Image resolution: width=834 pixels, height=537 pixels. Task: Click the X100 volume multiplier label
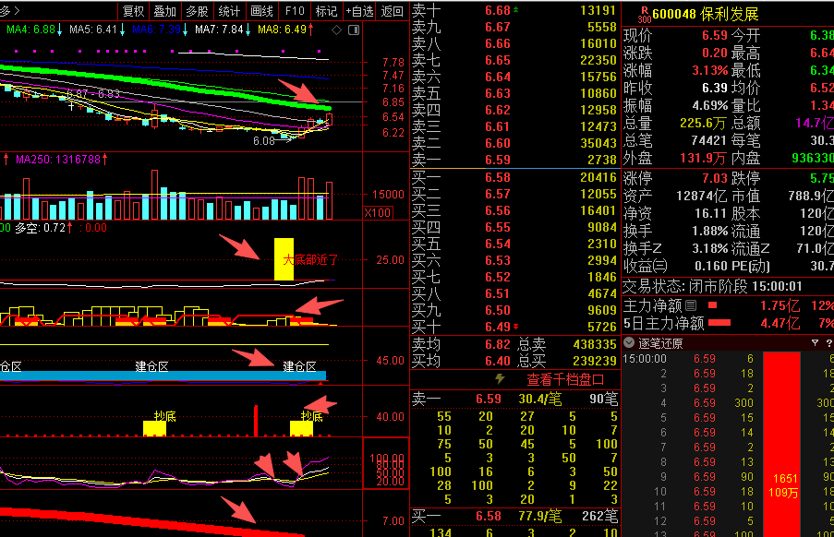coord(377,212)
